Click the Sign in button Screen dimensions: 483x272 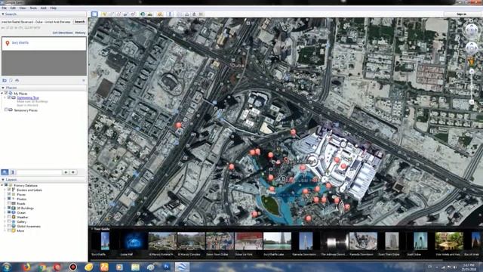461,14
